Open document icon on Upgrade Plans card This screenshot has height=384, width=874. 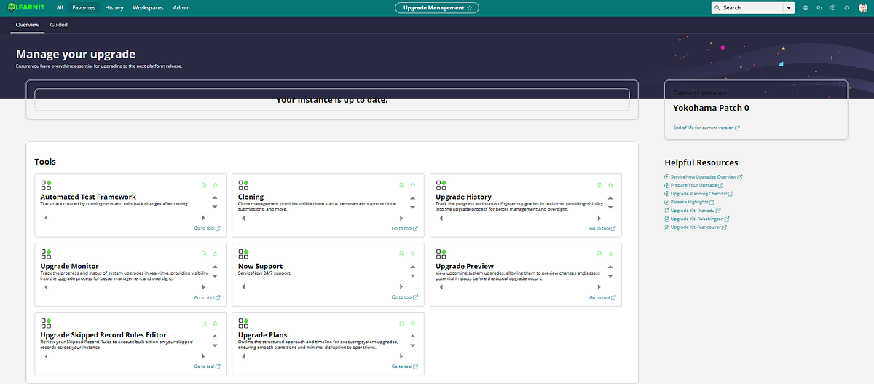click(401, 324)
